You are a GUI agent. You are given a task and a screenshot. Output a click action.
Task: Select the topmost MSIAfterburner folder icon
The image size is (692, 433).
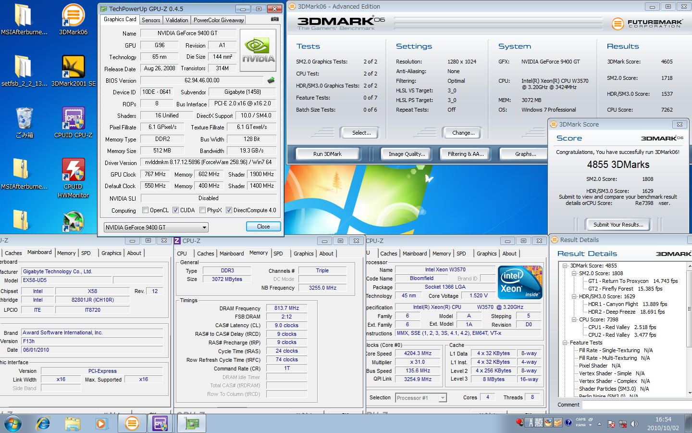coord(24,19)
